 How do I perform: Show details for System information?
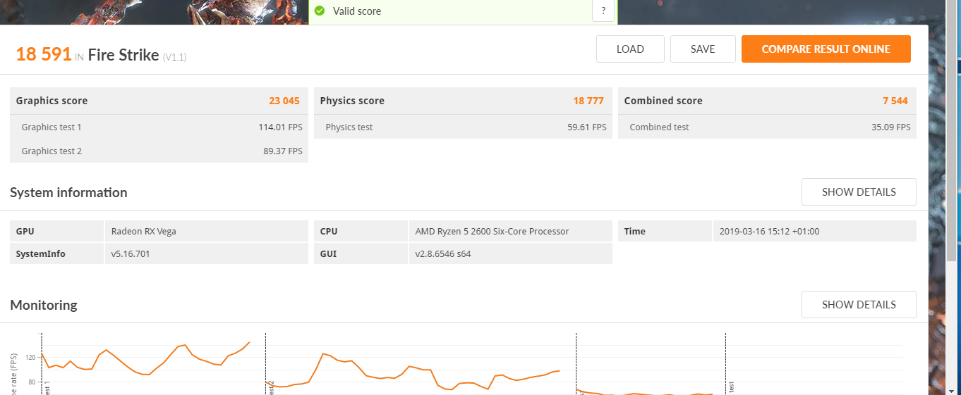point(859,192)
